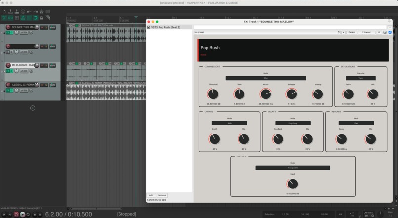Toggle transport Repeat loop button
This screenshot has width=398, height=218.
tap(28, 214)
